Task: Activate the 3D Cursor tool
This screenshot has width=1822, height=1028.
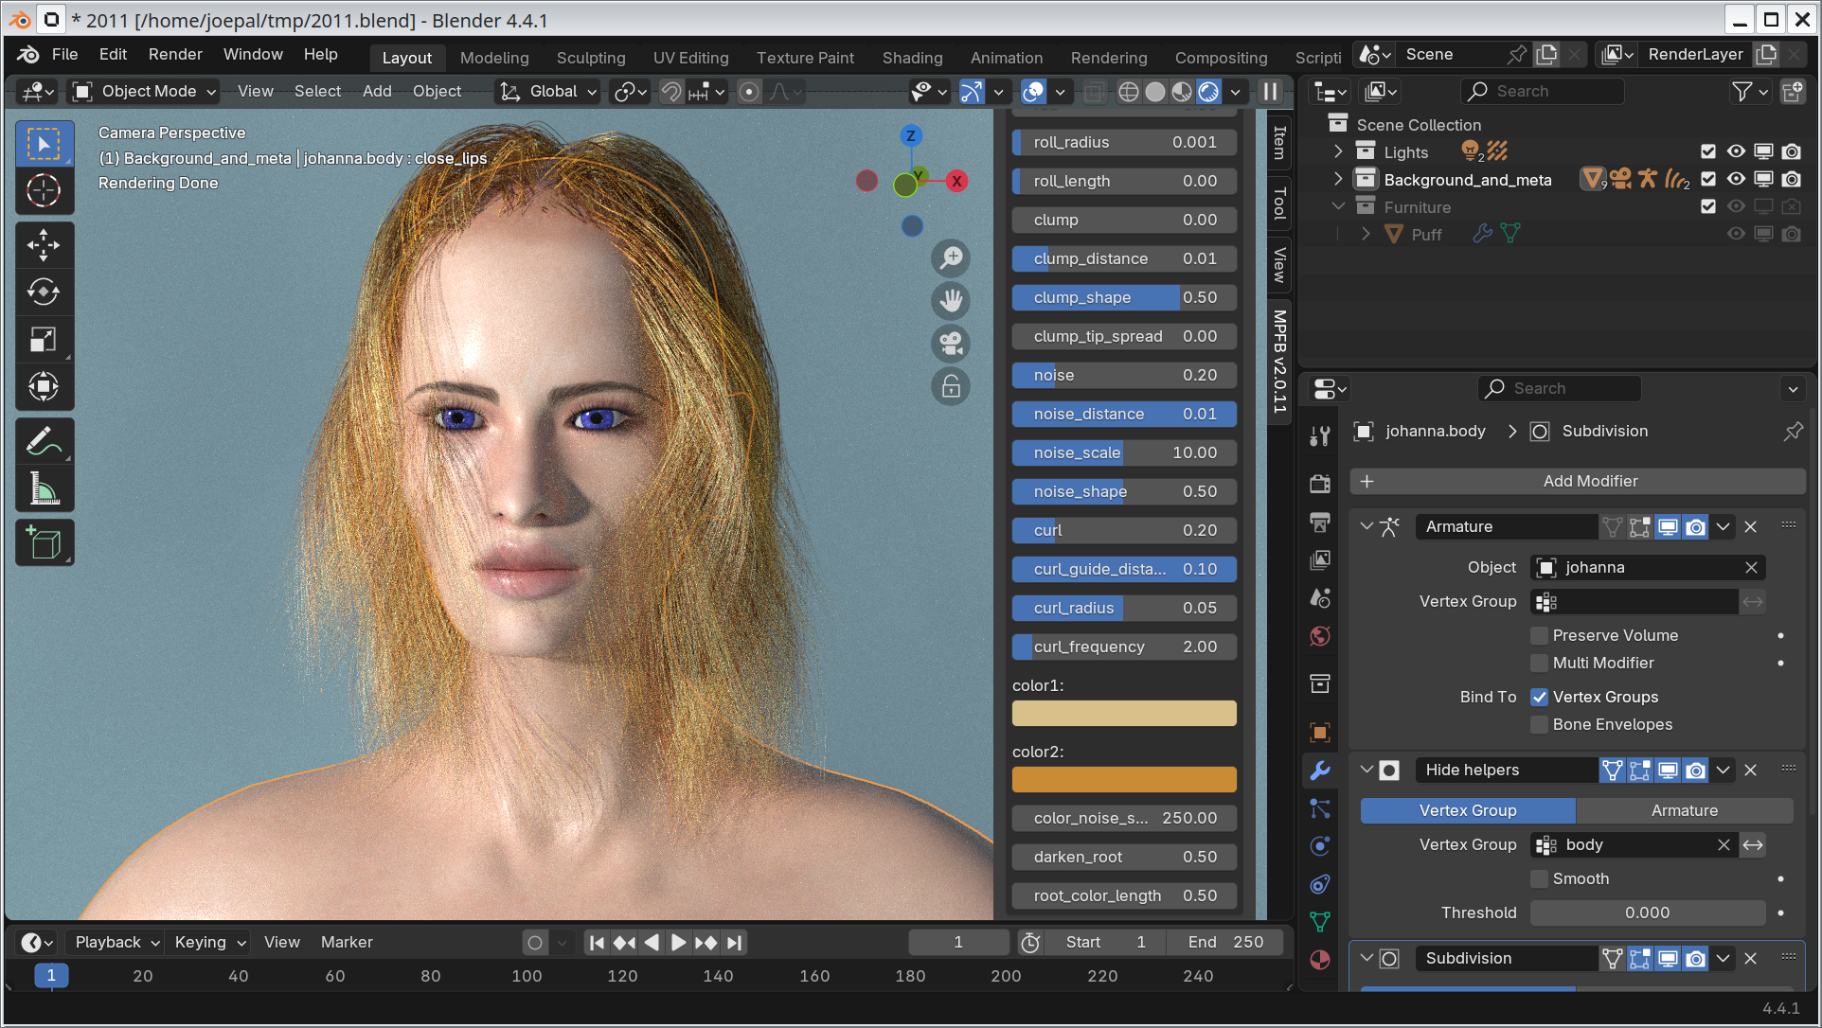Action: point(44,190)
